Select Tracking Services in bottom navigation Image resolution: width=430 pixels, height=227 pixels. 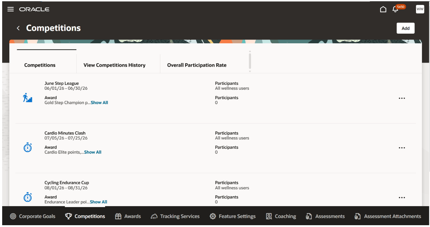click(x=175, y=216)
